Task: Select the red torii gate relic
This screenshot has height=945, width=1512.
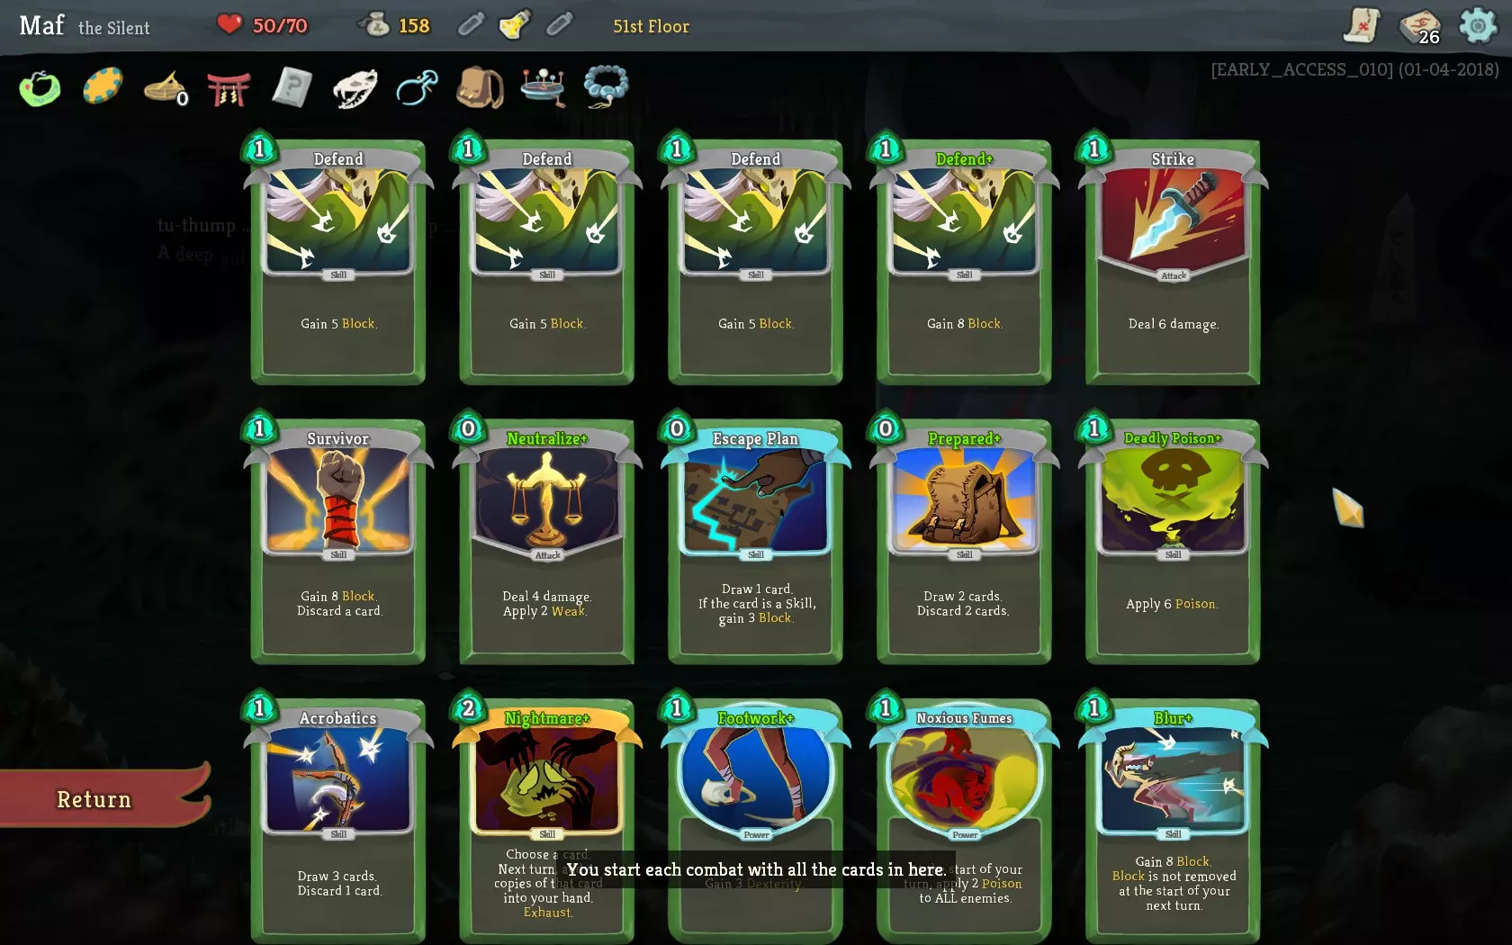Action: pos(229,88)
